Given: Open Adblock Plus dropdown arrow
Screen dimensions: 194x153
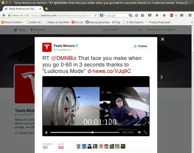Looking at the screenshot, I should (x=176, y=15).
